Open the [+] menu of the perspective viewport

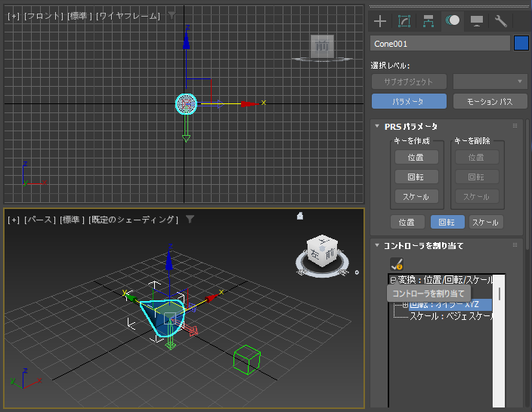pyautogui.click(x=14, y=220)
